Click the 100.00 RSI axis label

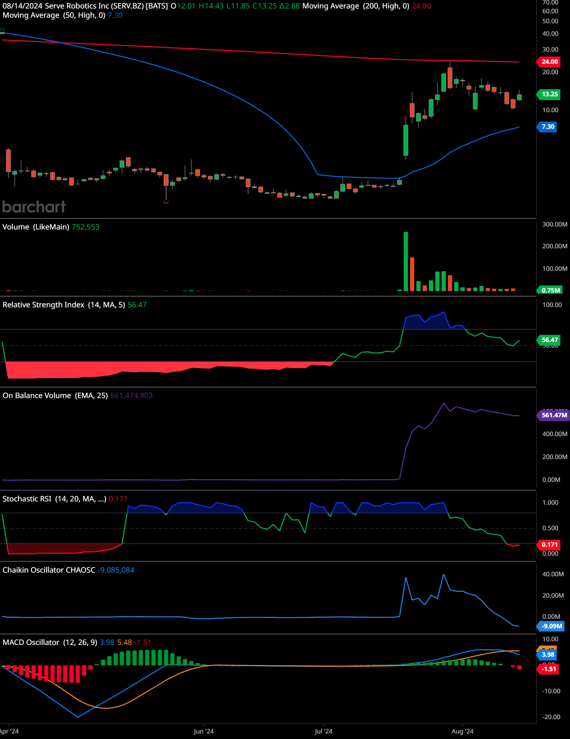[x=552, y=305]
